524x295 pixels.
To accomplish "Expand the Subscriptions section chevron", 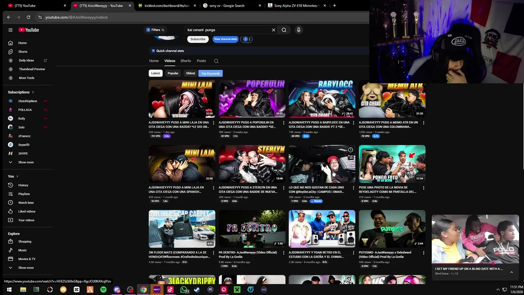I will click(33, 92).
